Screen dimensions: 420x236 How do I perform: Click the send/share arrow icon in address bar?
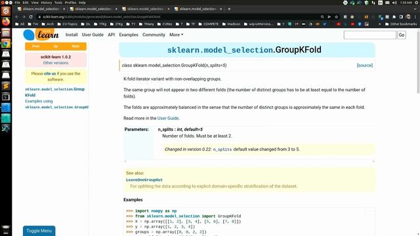329,16
